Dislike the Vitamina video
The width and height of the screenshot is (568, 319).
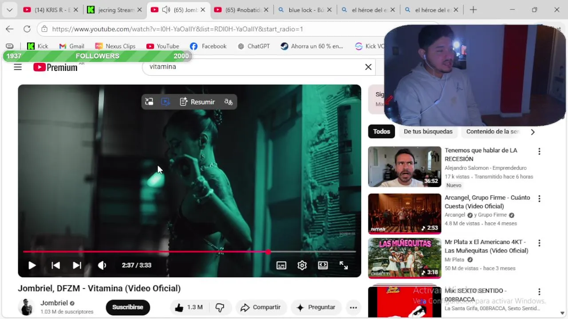click(x=220, y=307)
